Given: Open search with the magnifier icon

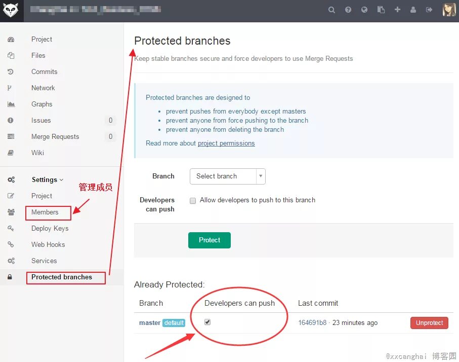Looking at the screenshot, I should tap(331, 10).
